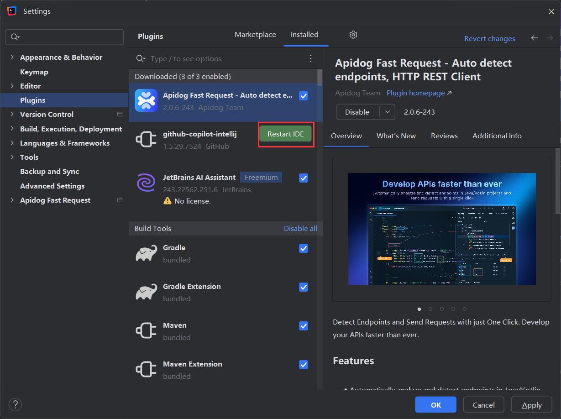The width and height of the screenshot is (561, 419).
Task: Switch to the Marketplace tab
Action: (255, 35)
